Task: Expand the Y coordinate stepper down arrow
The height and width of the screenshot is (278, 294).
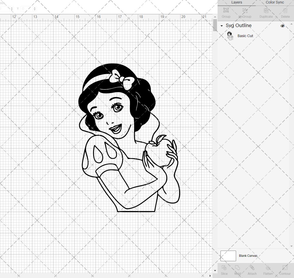Action: coord(35,10)
